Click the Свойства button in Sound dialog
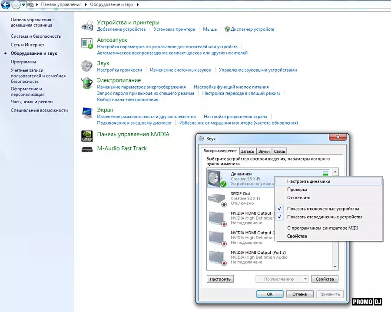Viewport: 391px width, 312px height. pos(325,279)
